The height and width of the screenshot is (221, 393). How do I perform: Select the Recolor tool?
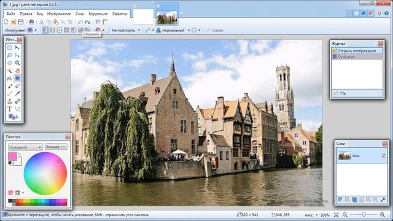(17, 101)
